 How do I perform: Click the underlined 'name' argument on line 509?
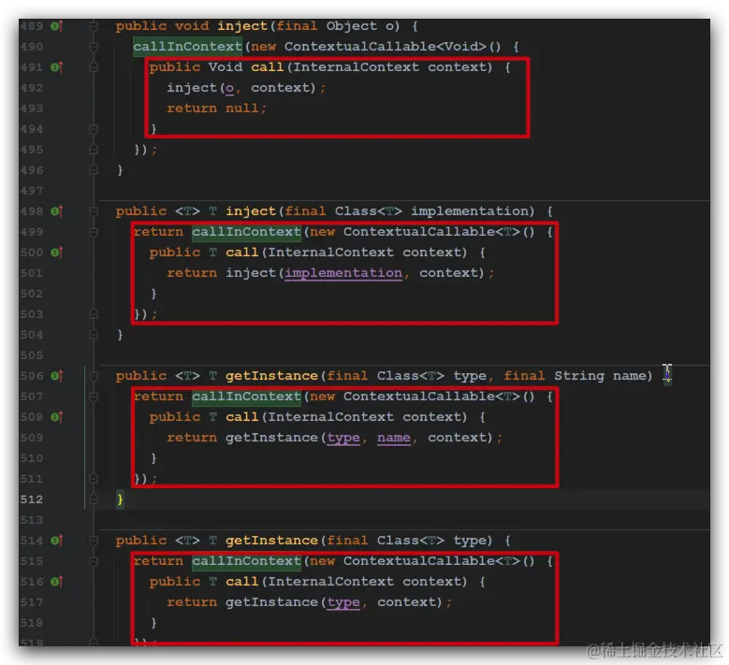[x=394, y=438]
